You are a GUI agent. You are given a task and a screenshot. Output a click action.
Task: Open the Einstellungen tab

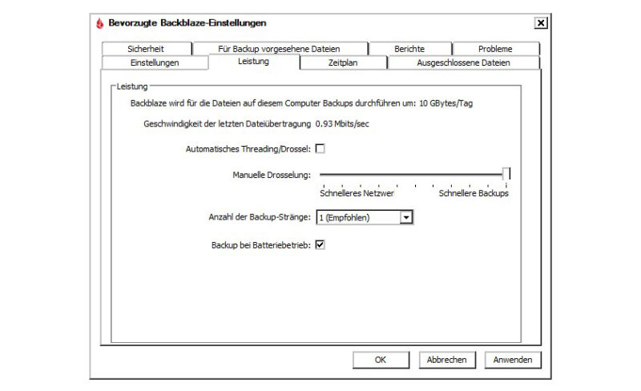(155, 62)
